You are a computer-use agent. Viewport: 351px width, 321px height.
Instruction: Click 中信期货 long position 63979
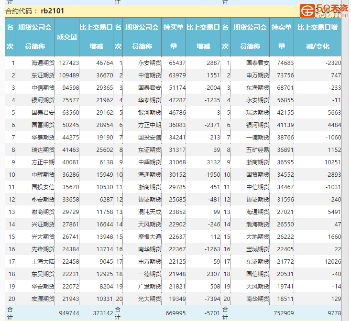coord(177,75)
